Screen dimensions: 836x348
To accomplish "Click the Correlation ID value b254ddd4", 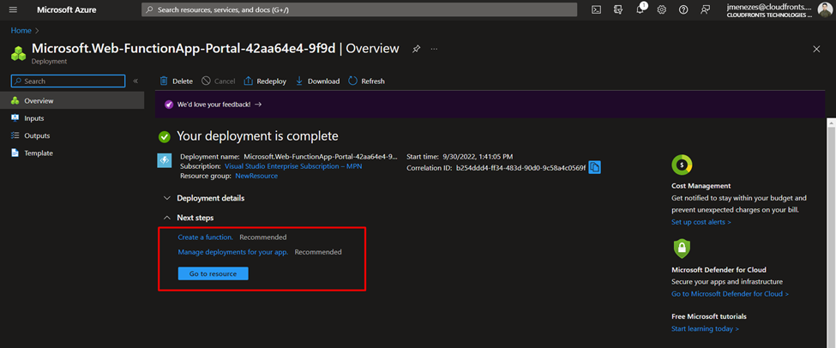I will 521,168.
